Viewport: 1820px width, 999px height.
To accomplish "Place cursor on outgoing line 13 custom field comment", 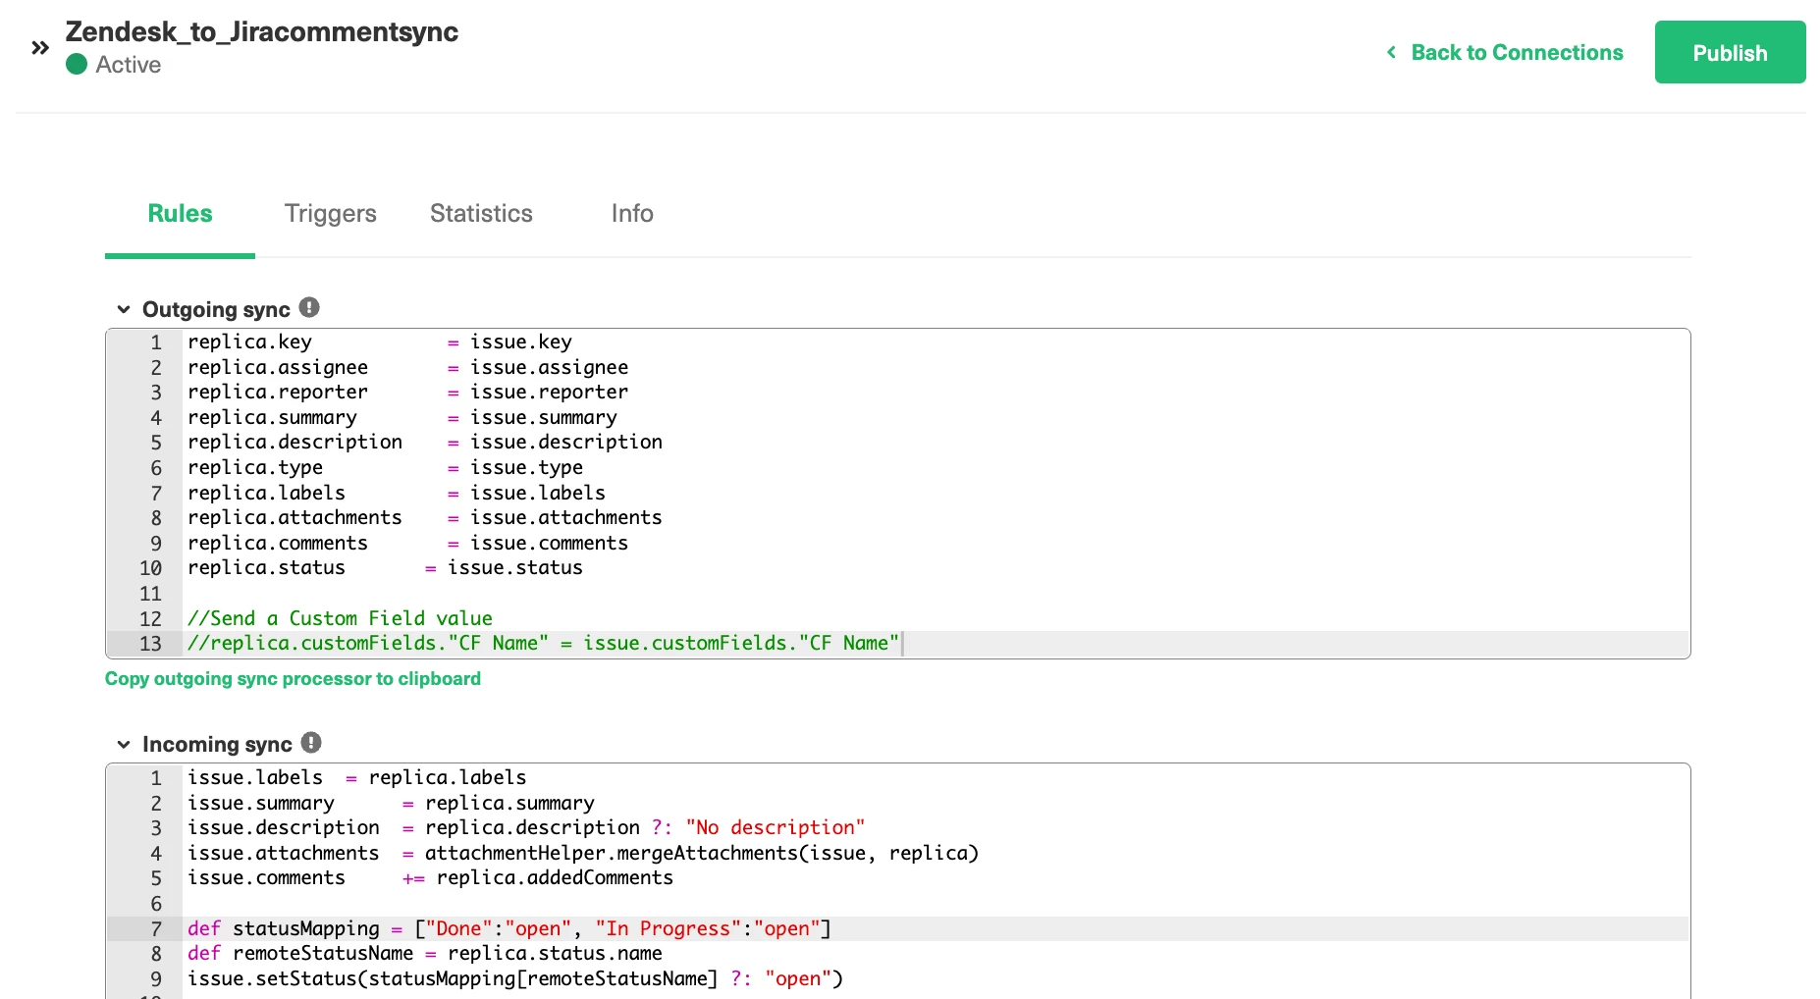I will point(543,644).
